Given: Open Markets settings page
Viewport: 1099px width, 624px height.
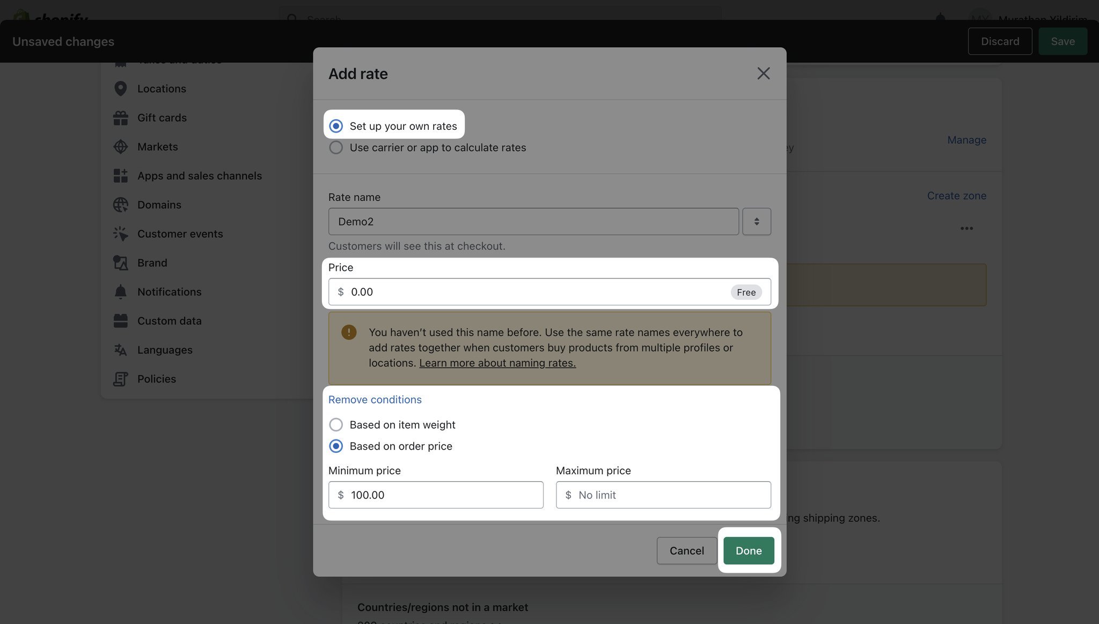Looking at the screenshot, I should tap(157, 146).
